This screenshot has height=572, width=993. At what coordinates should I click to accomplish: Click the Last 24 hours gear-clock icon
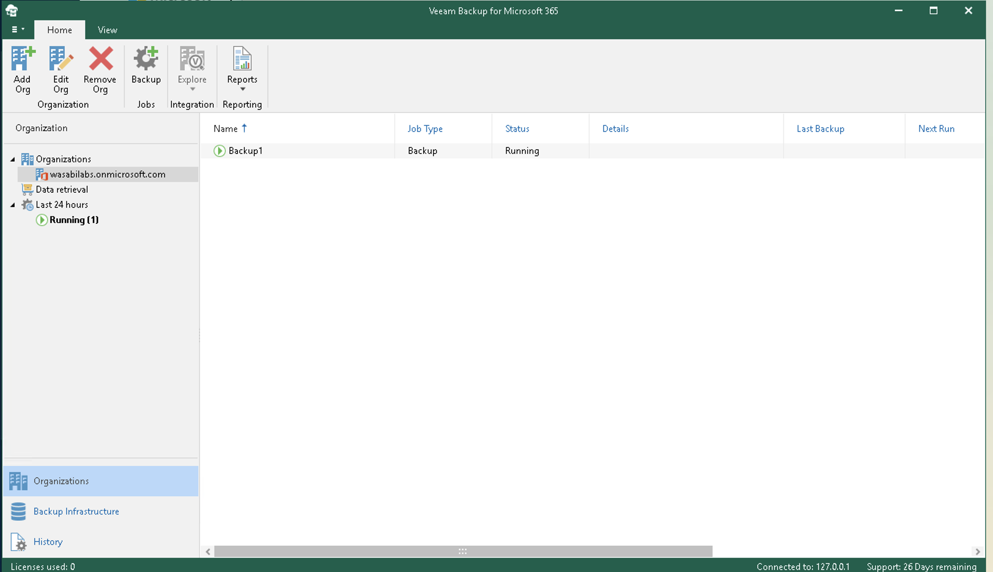[27, 205]
